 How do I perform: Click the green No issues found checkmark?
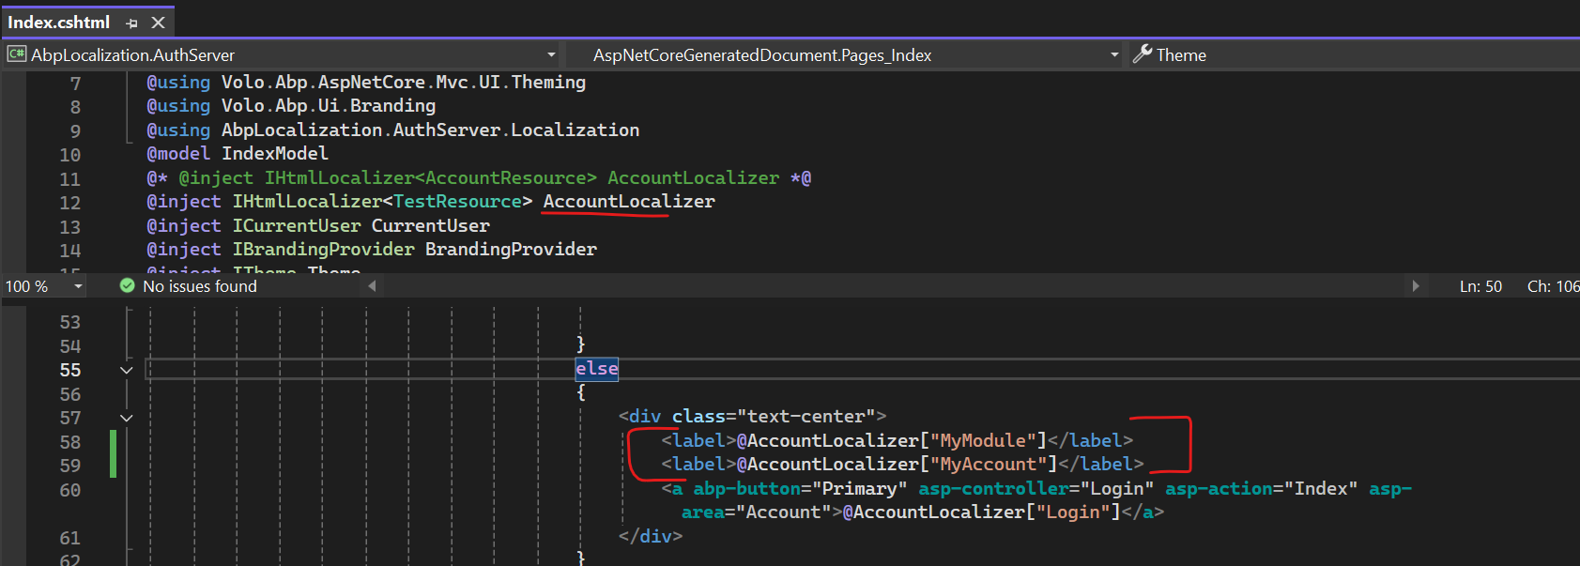(x=128, y=285)
